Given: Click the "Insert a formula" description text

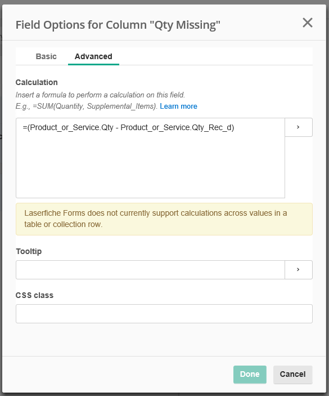Looking at the screenshot, I should click(x=100, y=95).
